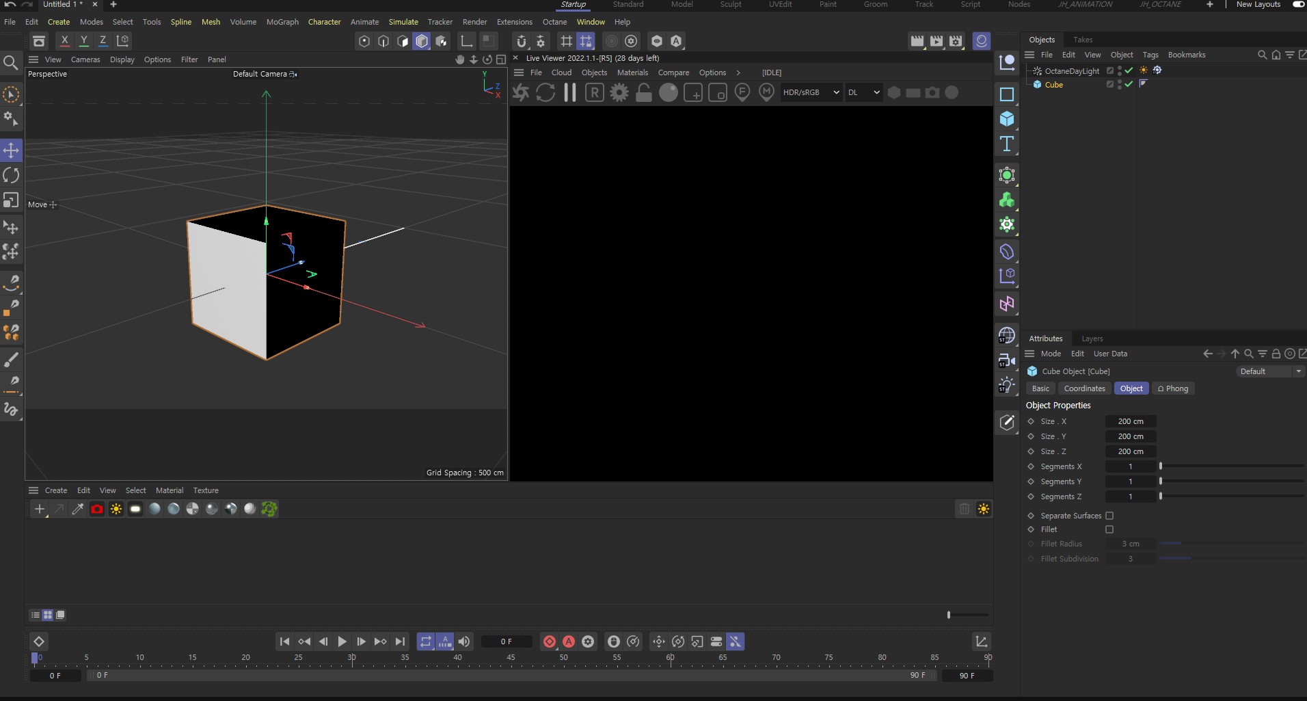Image resolution: width=1307 pixels, height=701 pixels.
Task: Open the Objects manager hamburger menu
Action: pyautogui.click(x=1029, y=55)
